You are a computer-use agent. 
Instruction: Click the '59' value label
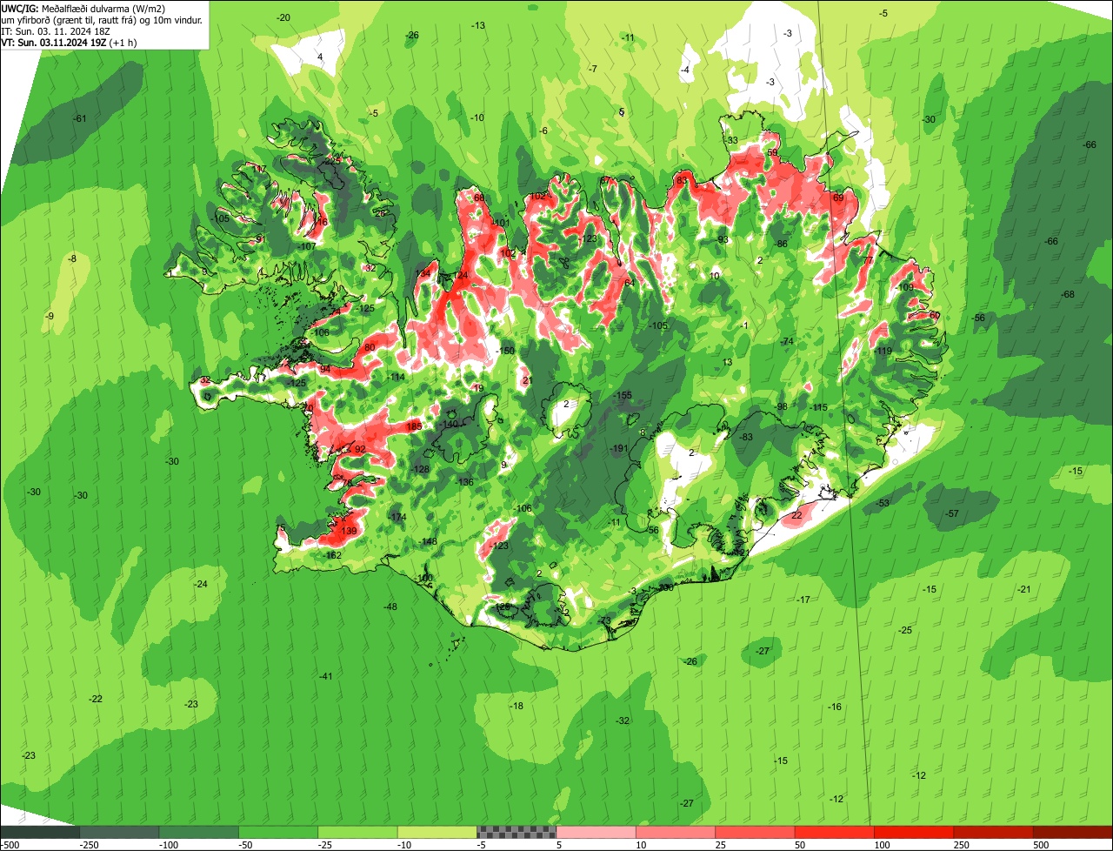[773, 153]
